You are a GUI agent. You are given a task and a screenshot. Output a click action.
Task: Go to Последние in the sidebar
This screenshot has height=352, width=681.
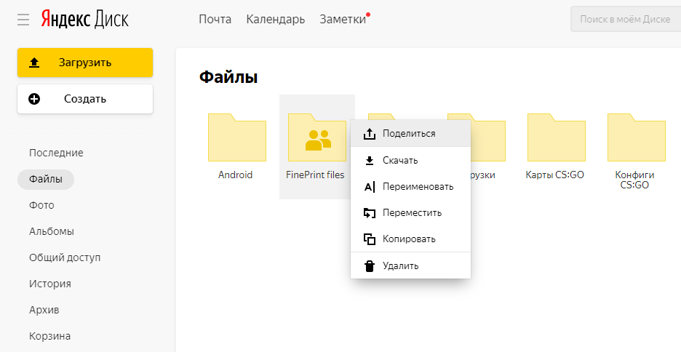(56, 153)
